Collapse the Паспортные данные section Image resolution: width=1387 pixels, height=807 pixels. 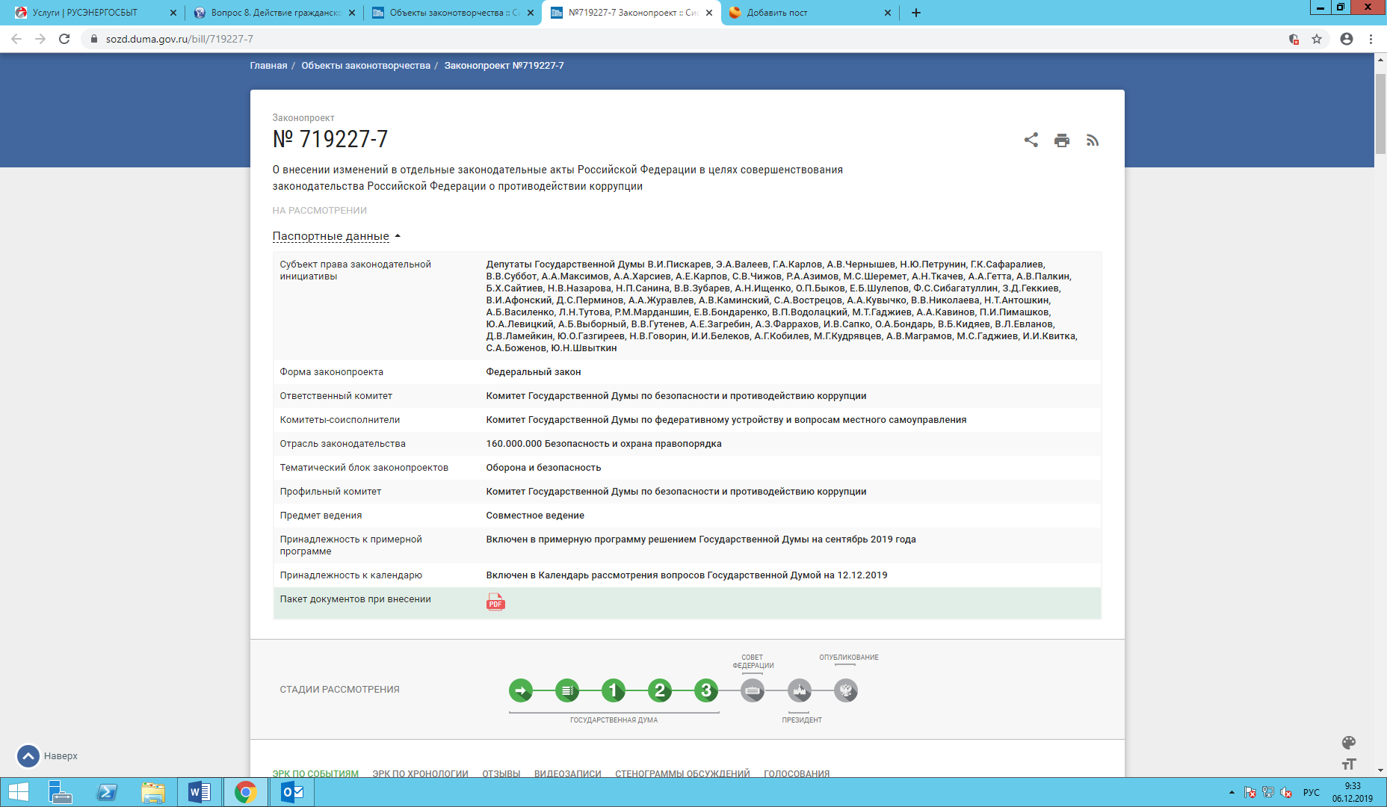[336, 236]
